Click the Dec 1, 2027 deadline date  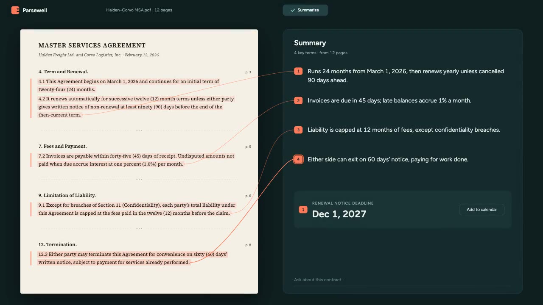pos(339,214)
